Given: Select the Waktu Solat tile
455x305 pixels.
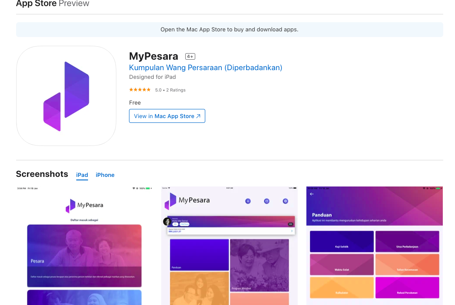Looking at the screenshot, I should coord(342,264).
